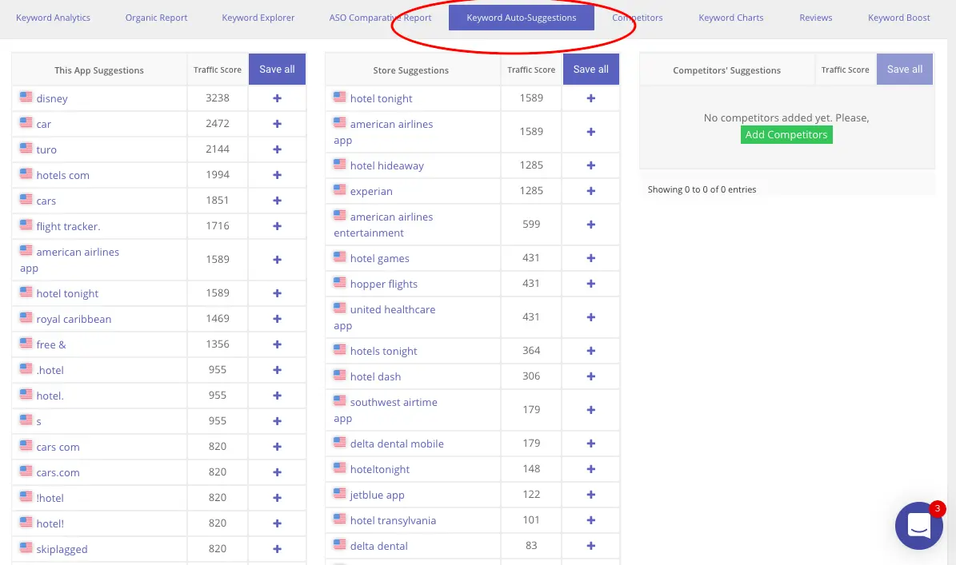Add 'cars com' keyword with plus icon
This screenshot has height=565, width=956.
(x=277, y=446)
